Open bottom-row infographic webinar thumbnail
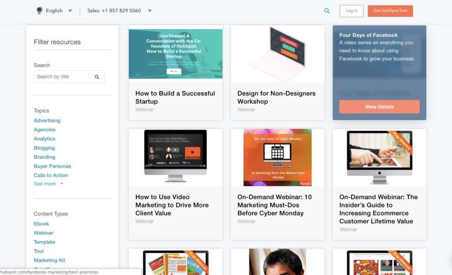The image size is (452, 275). pos(176,262)
